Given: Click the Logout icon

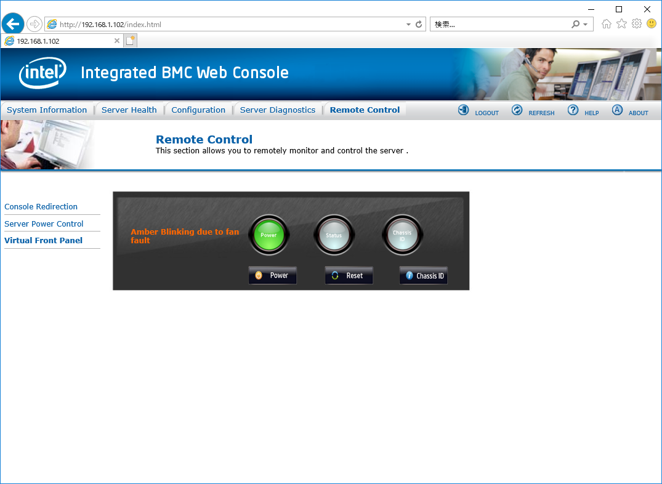Looking at the screenshot, I should [x=463, y=110].
